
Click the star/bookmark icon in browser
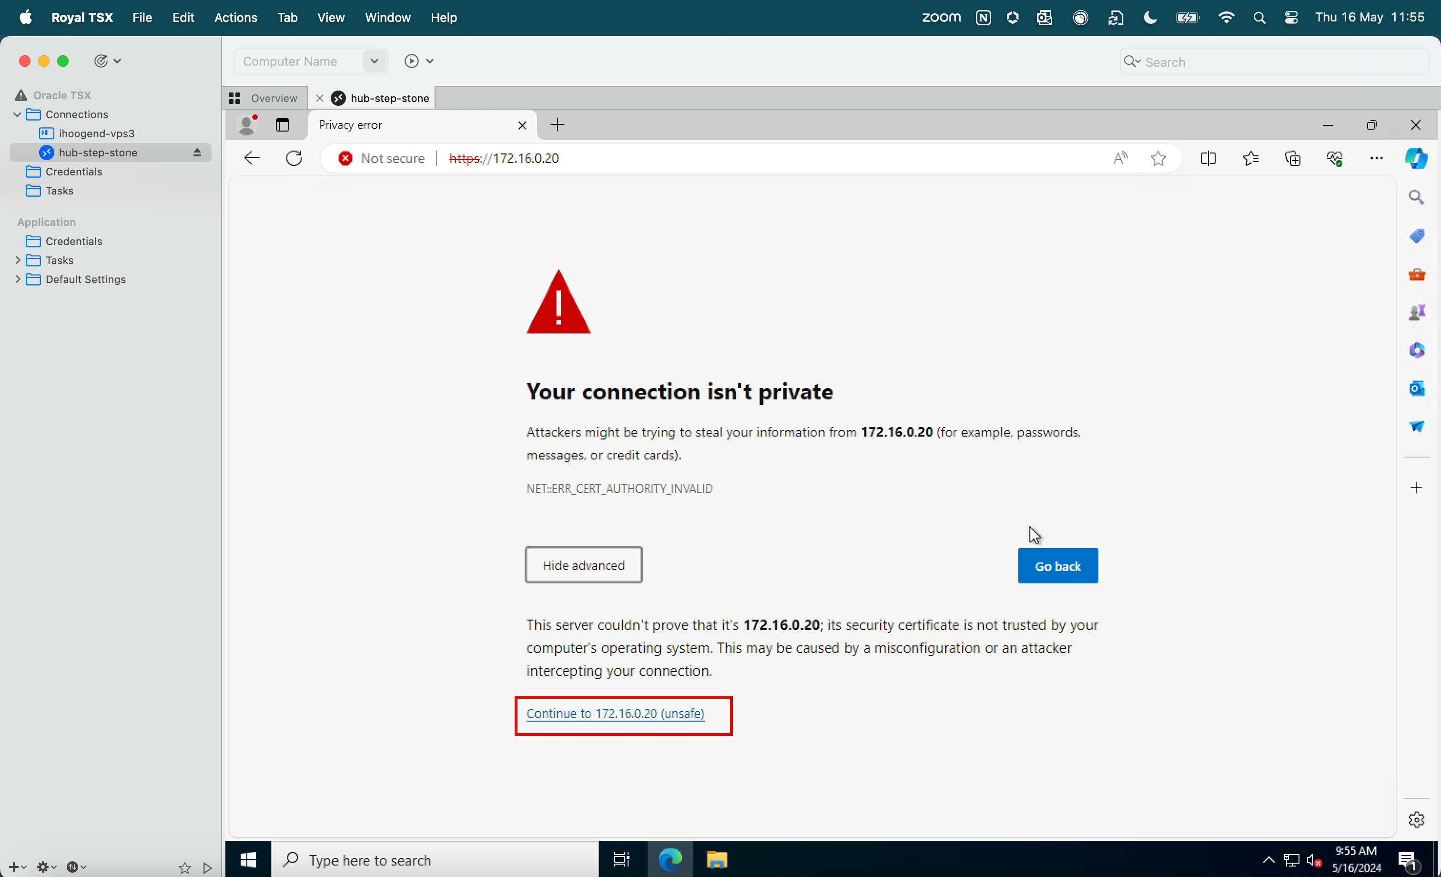point(1159,157)
